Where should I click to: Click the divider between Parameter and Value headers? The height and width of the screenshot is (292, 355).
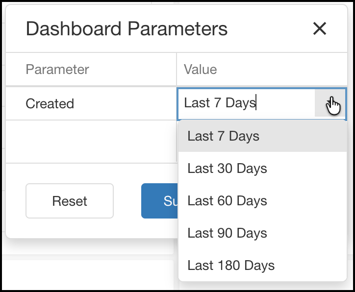tap(177, 69)
